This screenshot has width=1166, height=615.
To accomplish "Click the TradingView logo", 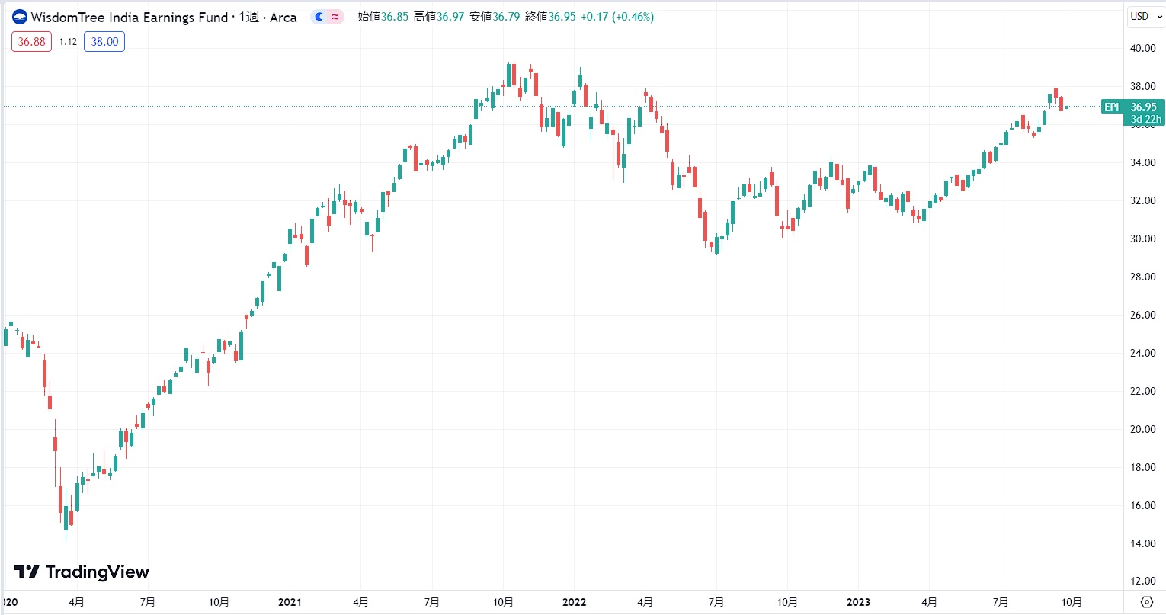I will click(82, 572).
